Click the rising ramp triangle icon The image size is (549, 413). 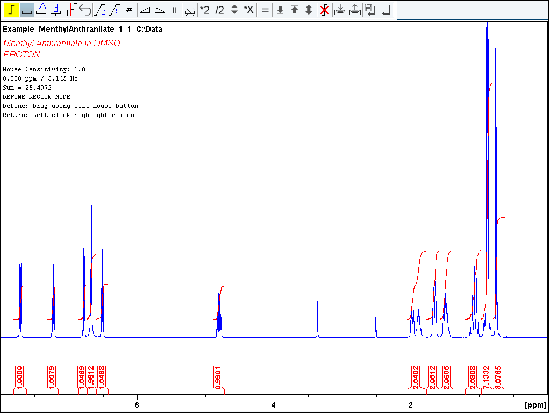[x=145, y=10]
